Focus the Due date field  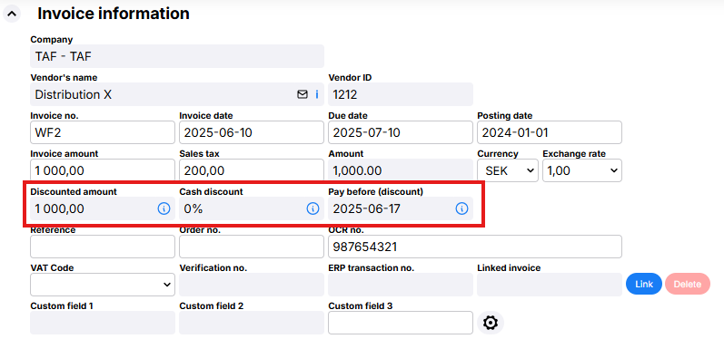coord(401,132)
